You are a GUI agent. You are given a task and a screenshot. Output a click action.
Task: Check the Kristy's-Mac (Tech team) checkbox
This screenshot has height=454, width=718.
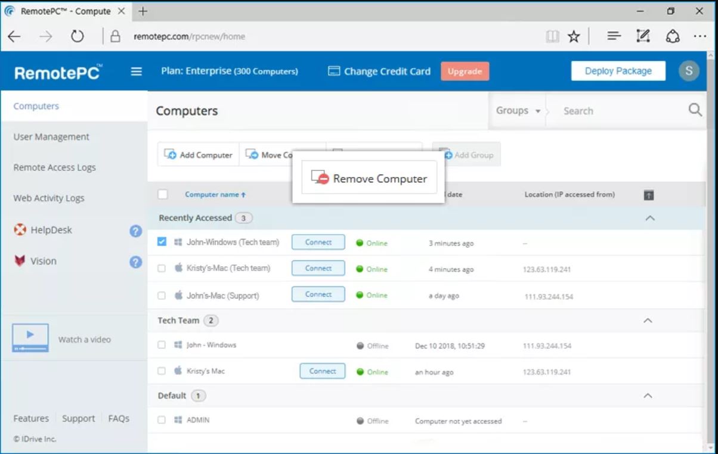pyautogui.click(x=162, y=268)
